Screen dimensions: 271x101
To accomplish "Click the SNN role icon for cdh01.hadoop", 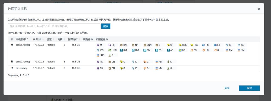I will click(x=145, y=45).
